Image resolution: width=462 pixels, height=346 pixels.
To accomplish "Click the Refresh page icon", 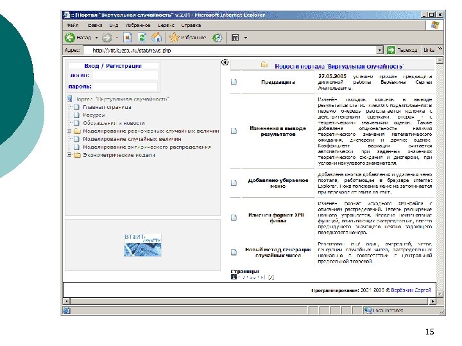I will click(x=142, y=38).
